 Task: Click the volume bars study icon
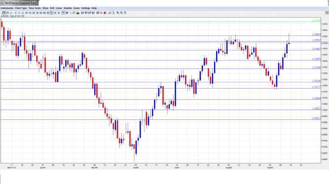pyautogui.click(x=78, y=13)
